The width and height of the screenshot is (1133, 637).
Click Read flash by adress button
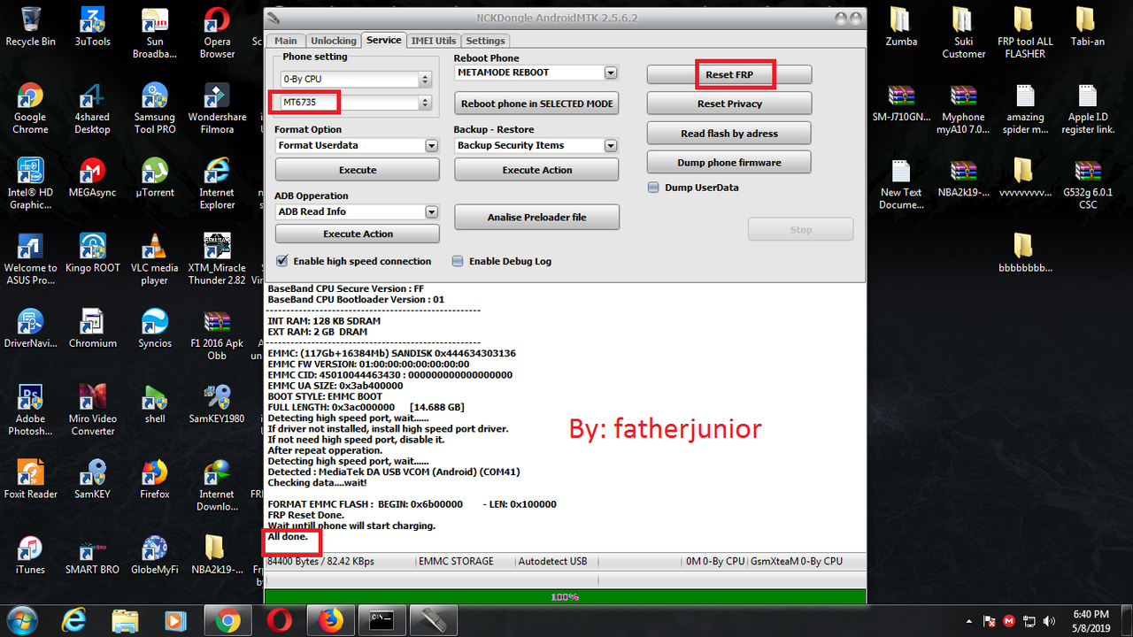coord(729,134)
